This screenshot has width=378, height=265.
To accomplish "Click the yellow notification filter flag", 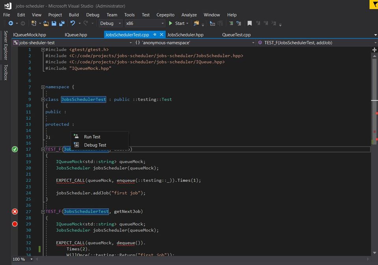I will click(x=374, y=5).
